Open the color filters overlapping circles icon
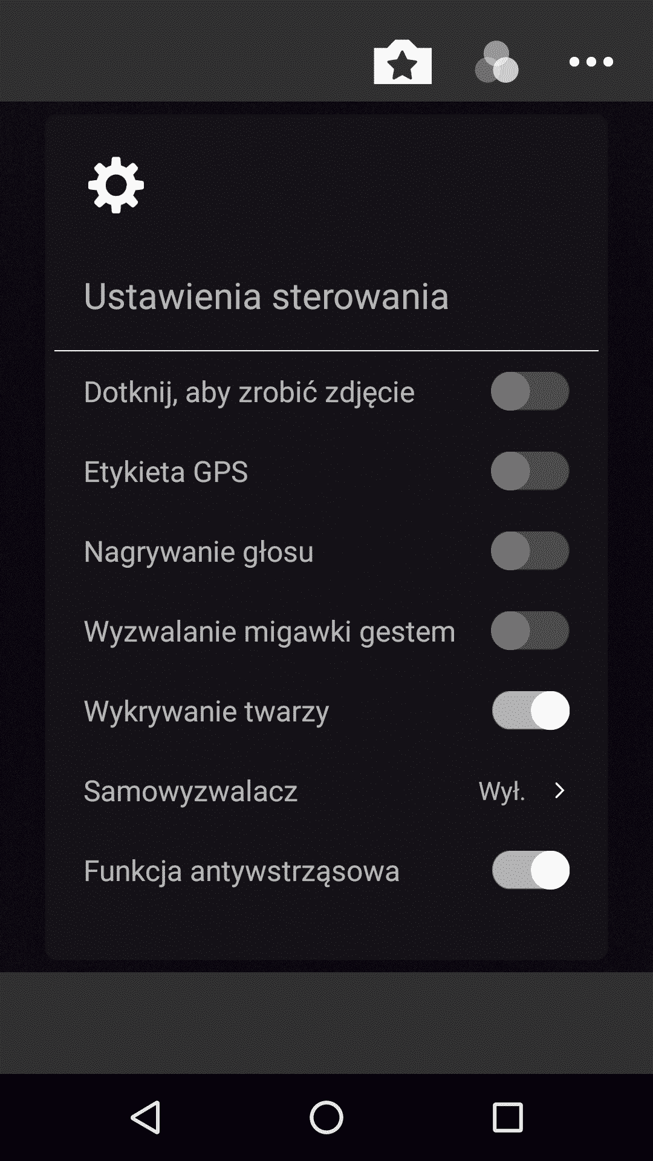This screenshot has width=653, height=1161. [x=496, y=62]
